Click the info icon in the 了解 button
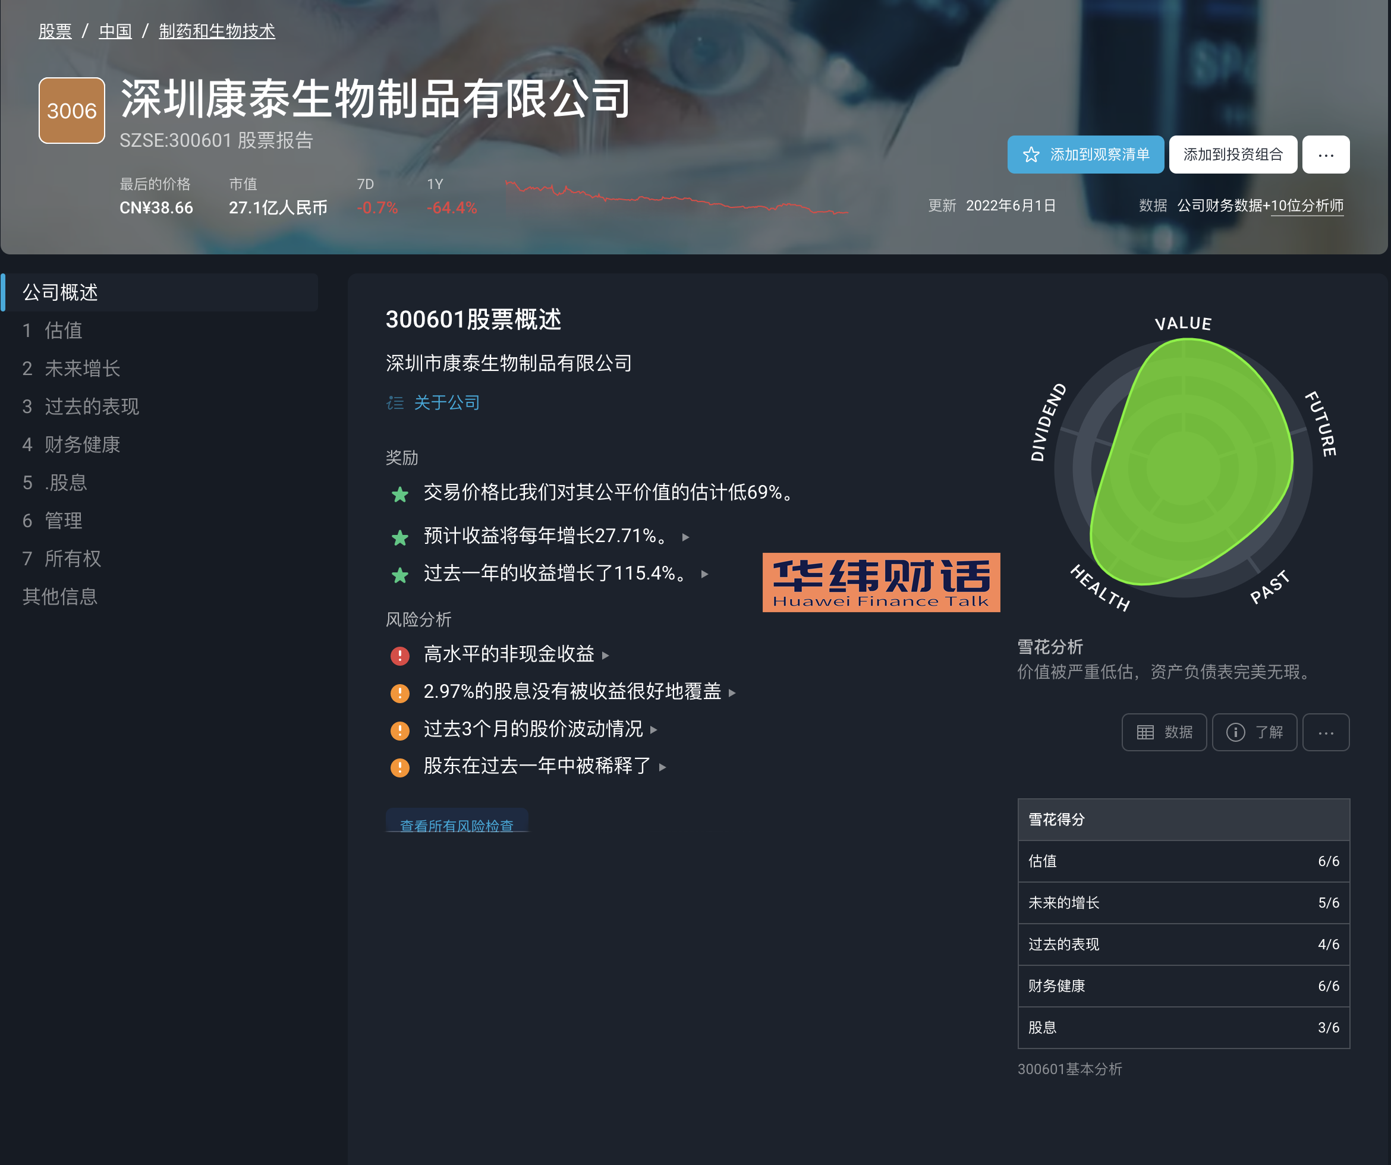 coord(1235,732)
